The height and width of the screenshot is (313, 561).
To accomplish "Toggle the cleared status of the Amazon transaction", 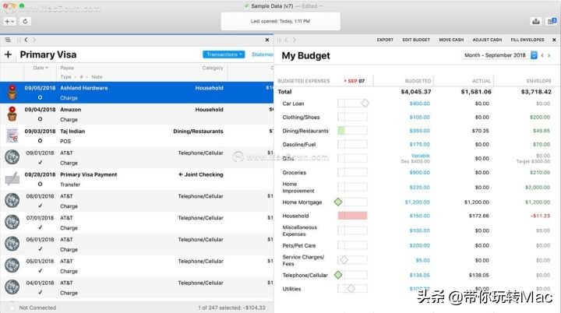I will pos(40,119).
